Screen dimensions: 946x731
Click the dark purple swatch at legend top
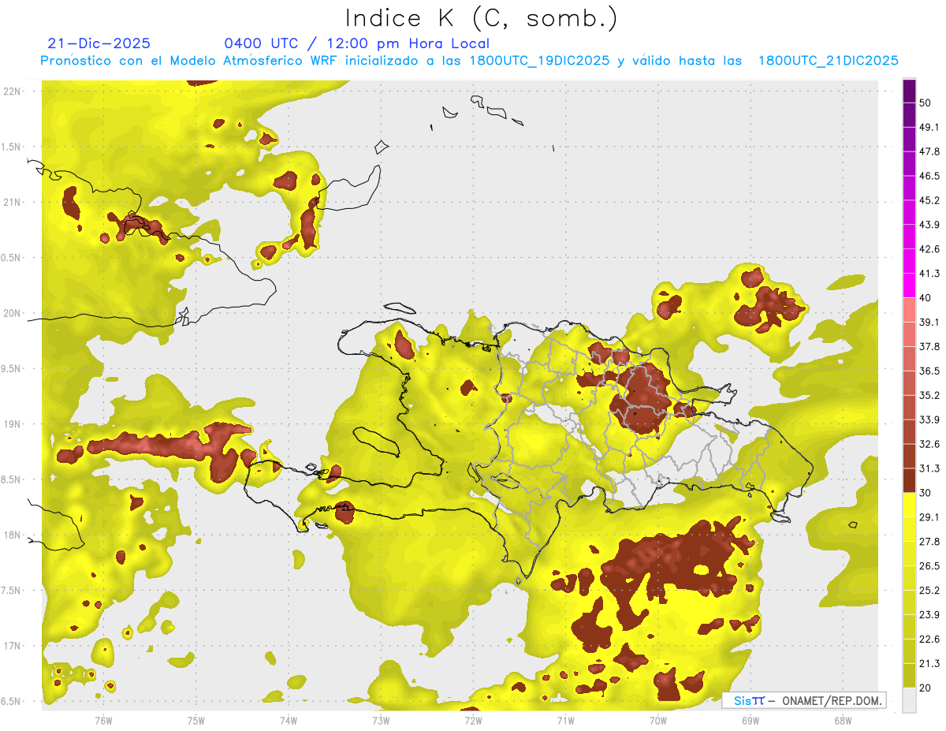(910, 91)
